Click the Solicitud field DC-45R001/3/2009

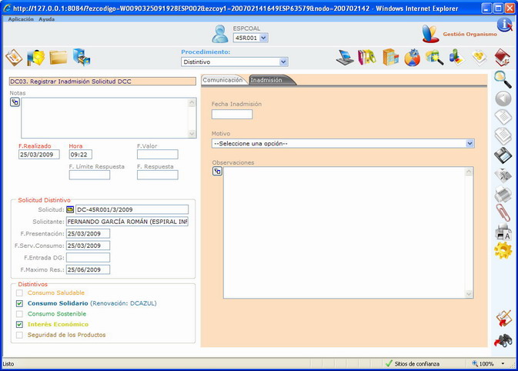click(x=132, y=209)
